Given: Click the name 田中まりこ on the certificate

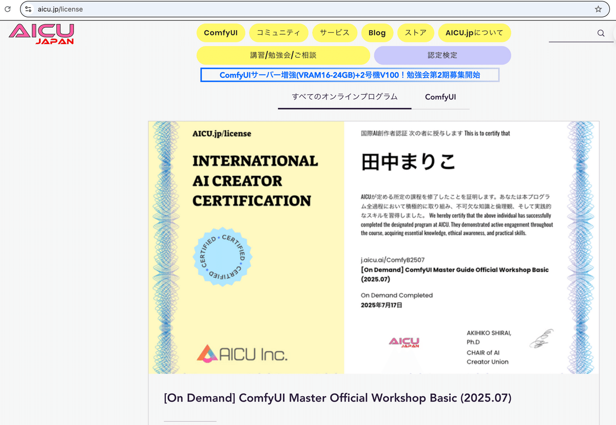Looking at the screenshot, I should click(409, 161).
